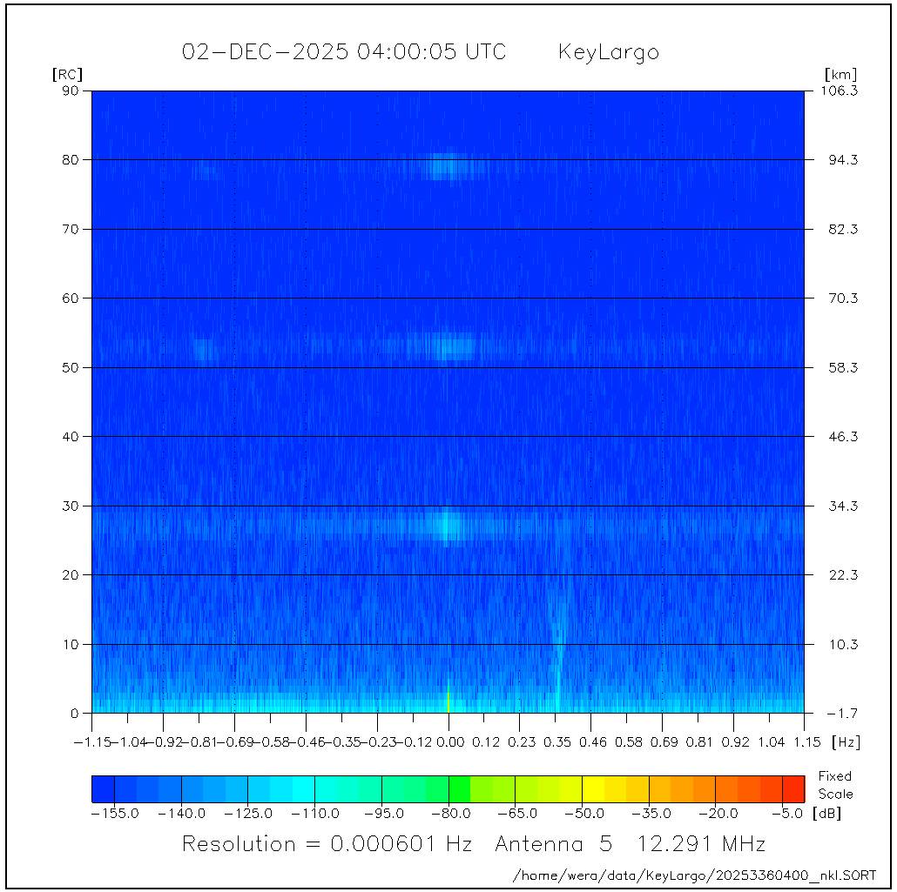Click the nkl.SORT file path text
The image size is (897, 892).
(x=695, y=875)
